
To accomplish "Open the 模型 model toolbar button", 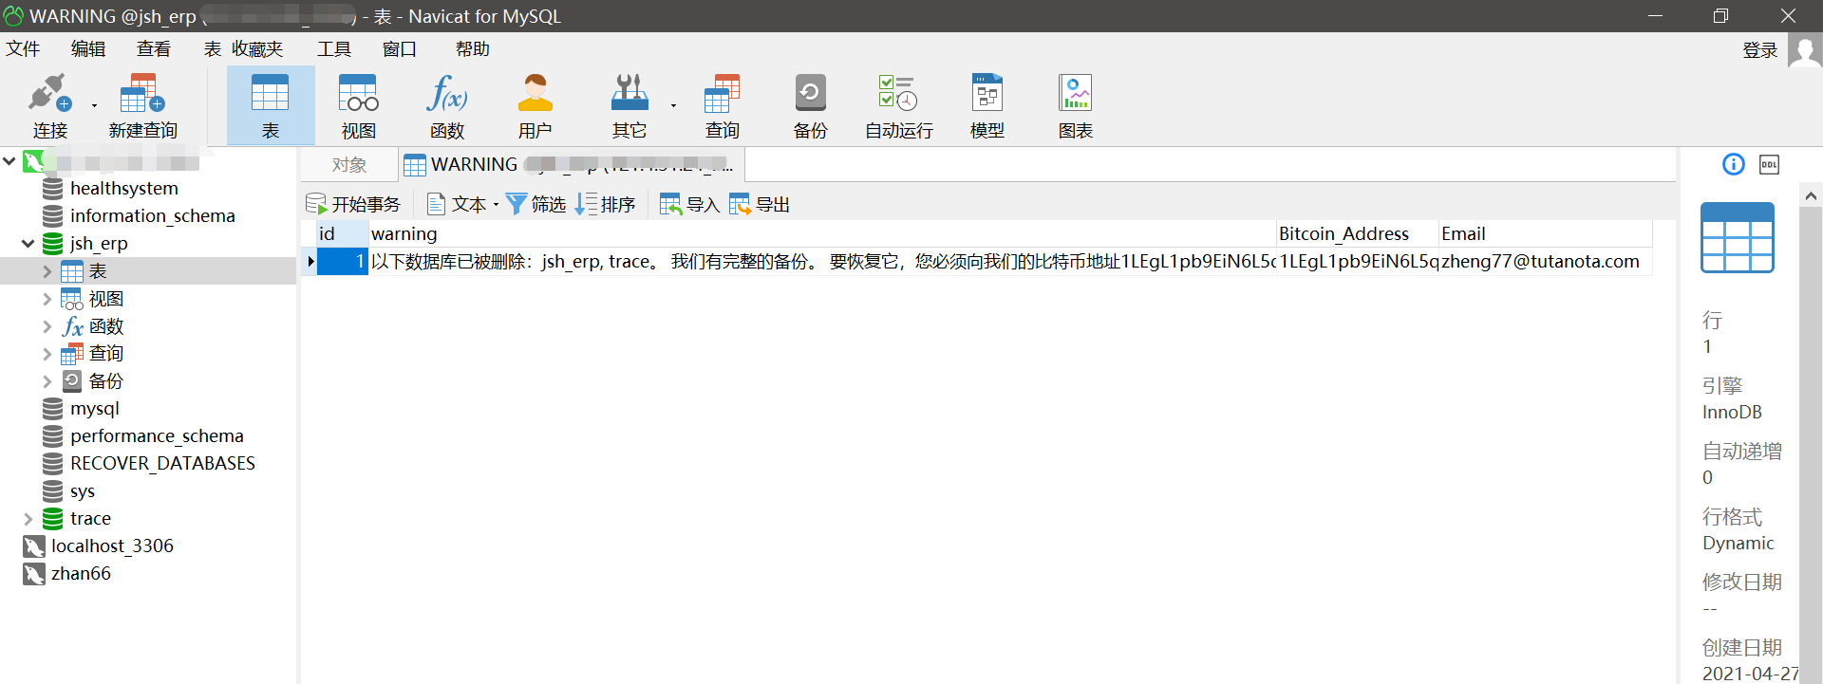I will coord(987,105).
